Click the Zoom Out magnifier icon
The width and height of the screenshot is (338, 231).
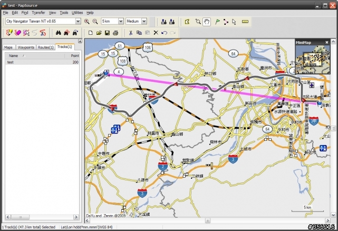click(95, 21)
